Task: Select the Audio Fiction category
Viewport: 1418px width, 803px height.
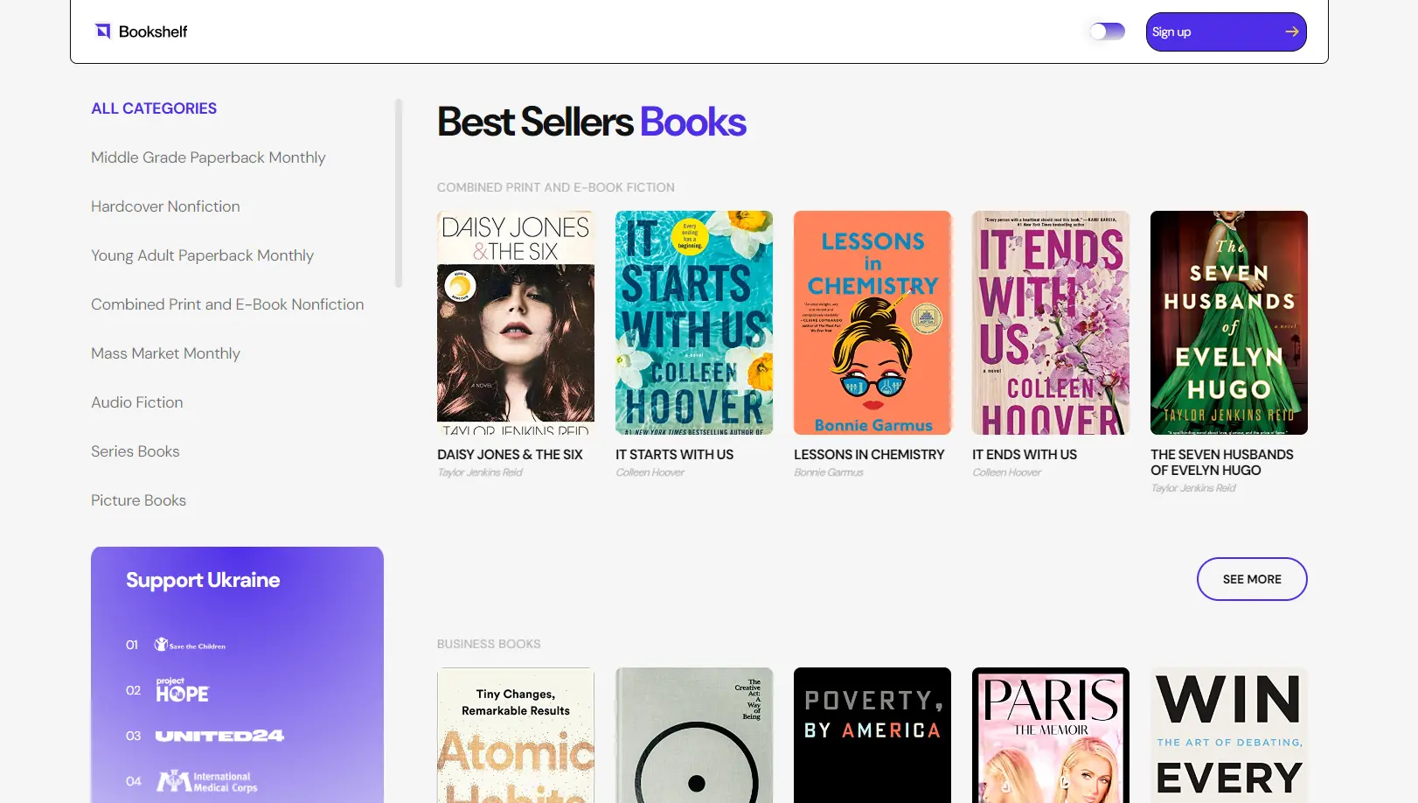Action: pyautogui.click(x=136, y=401)
